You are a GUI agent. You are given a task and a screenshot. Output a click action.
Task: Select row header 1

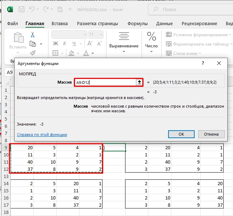(6, 90)
